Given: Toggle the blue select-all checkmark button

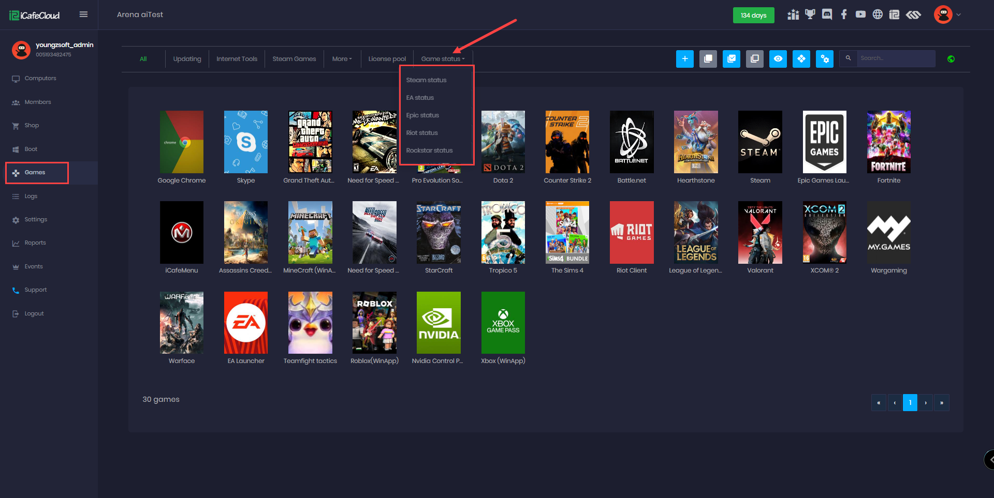Looking at the screenshot, I should 731,59.
